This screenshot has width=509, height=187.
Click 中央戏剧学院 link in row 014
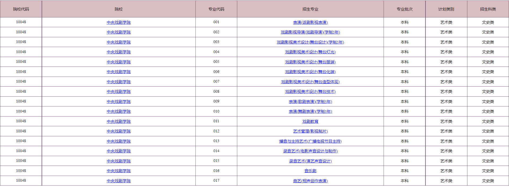point(119,151)
